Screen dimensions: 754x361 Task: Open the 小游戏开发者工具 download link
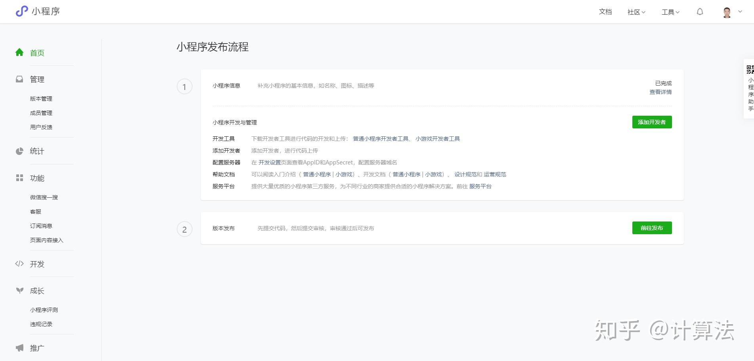click(x=437, y=139)
